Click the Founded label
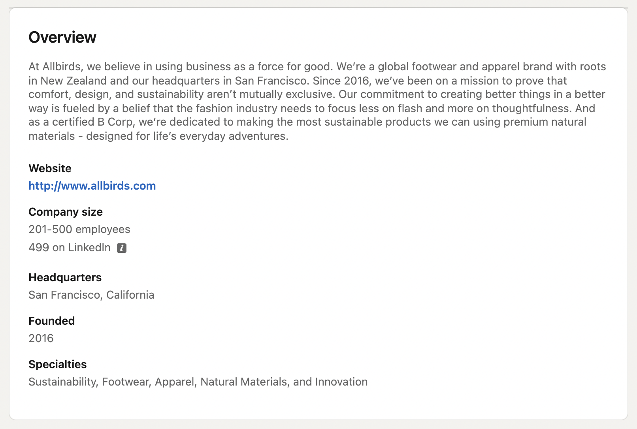Viewport: 637px width, 429px height. pyautogui.click(x=52, y=321)
